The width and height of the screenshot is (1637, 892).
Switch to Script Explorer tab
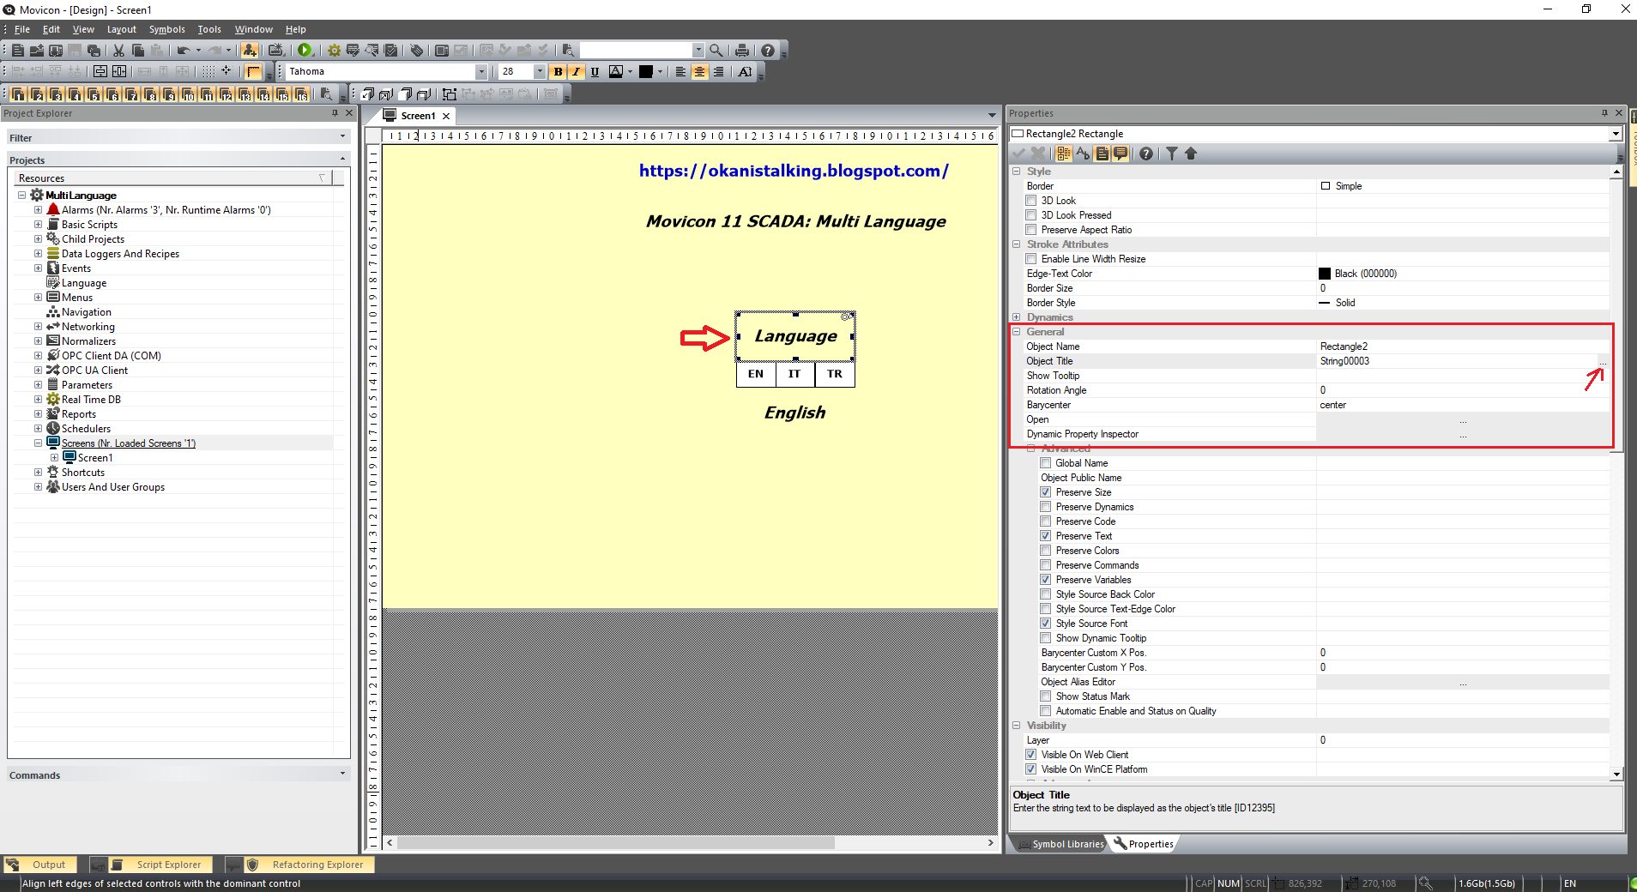coord(160,865)
